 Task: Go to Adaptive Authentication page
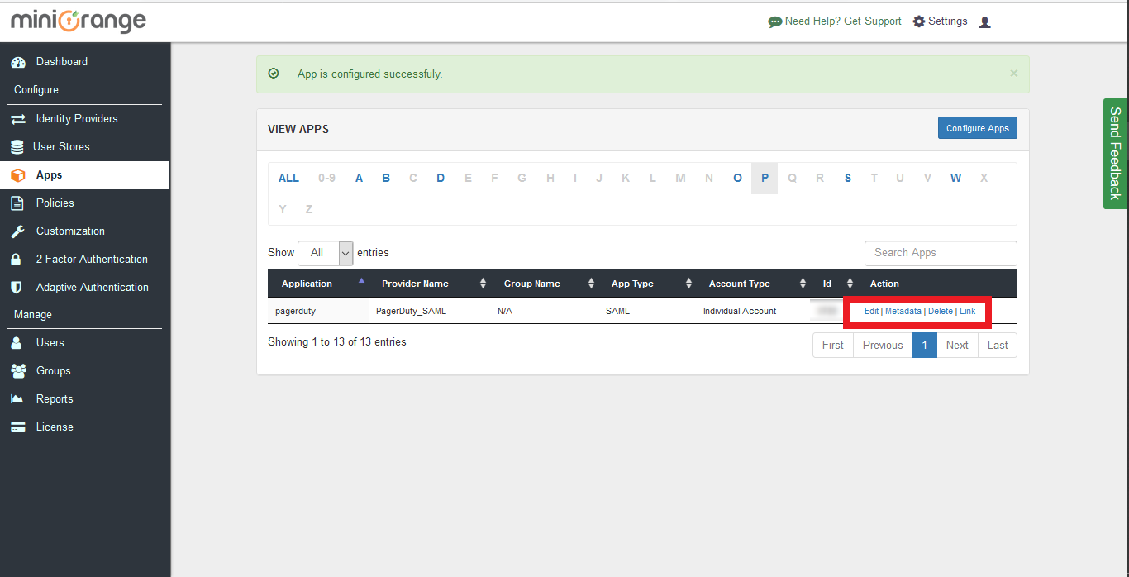93,288
